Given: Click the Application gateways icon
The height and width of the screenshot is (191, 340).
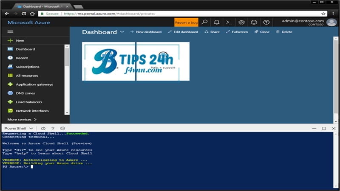Looking at the screenshot, I should tap(10, 84).
